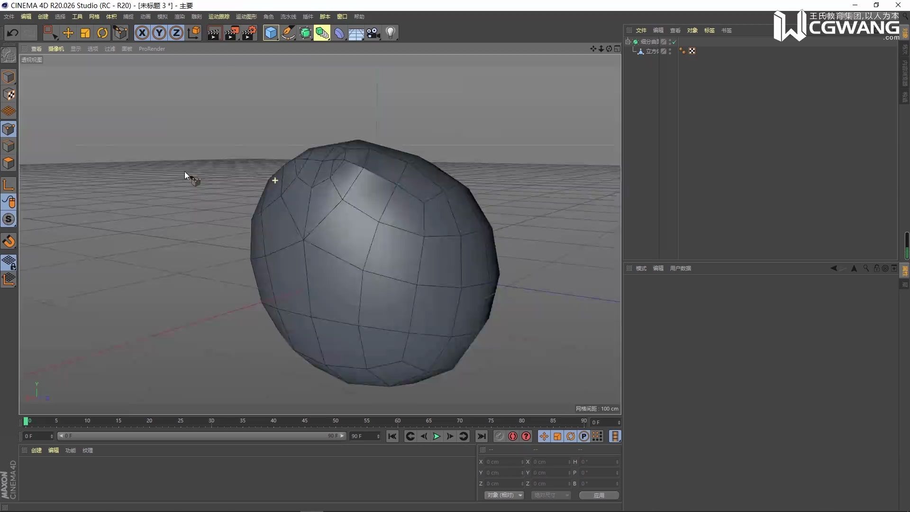Viewport: 910px width, 512px height.
Task: Toggle the X axis lock
Action: tap(142, 33)
